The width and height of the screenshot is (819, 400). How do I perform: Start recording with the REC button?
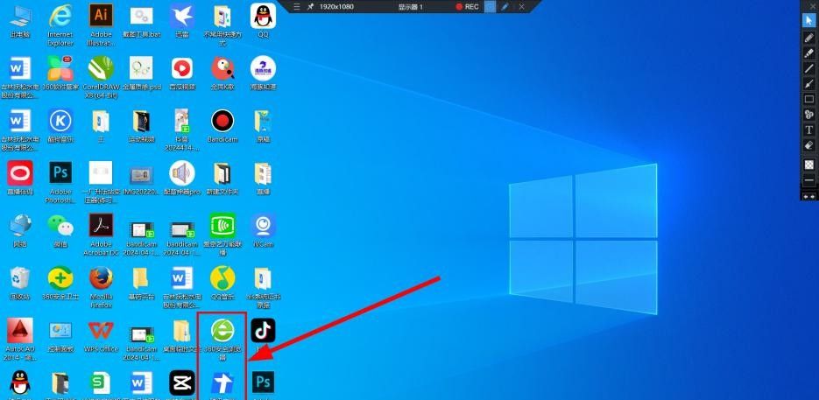click(x=467, y=7)
